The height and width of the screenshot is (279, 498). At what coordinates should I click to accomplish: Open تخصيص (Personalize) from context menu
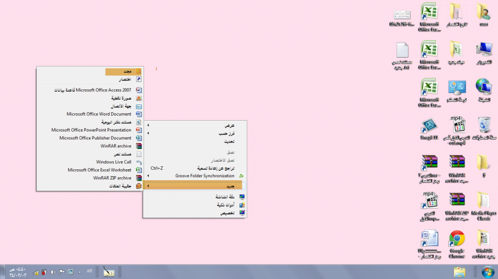[x=194, y=213]
